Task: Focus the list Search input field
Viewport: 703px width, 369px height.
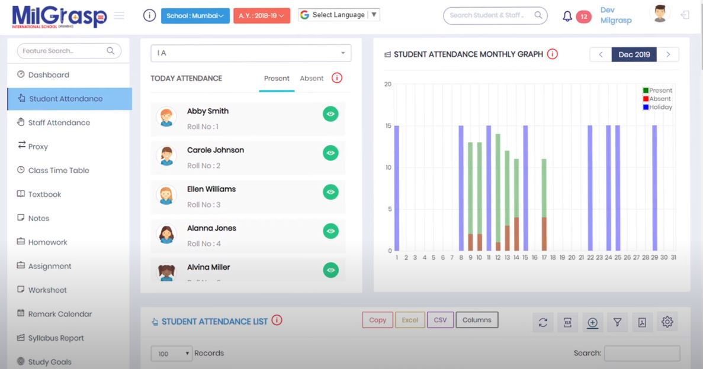Action: (x=642, y=353)
